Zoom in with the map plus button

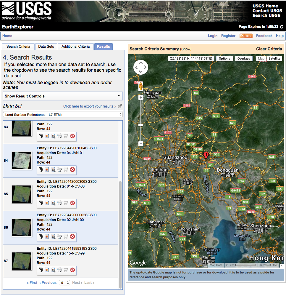tap(141, 97)
